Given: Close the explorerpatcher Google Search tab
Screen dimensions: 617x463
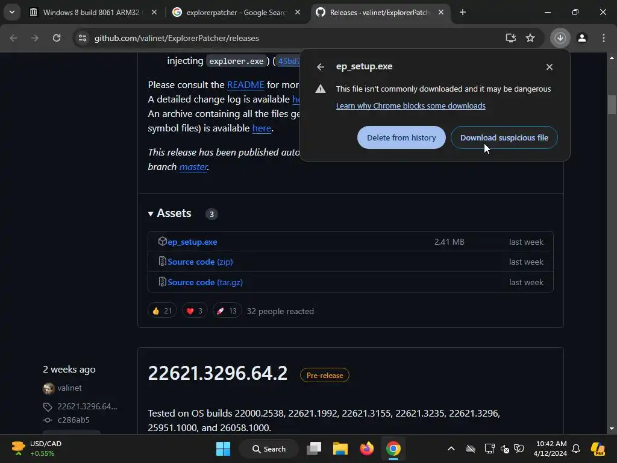Looking at the screenshot, I should point(298,12).
